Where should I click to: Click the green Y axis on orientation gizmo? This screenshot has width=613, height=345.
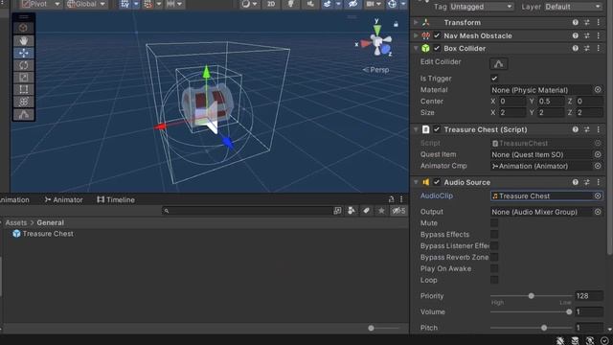pyautogui.click(x=377, y=30)
